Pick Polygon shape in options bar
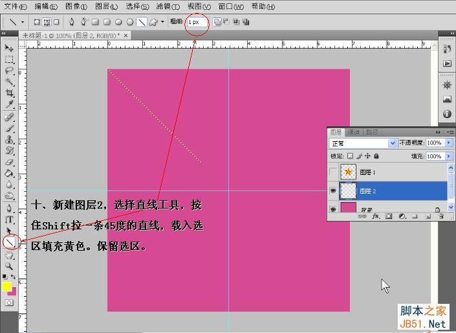 click(130, 22)
